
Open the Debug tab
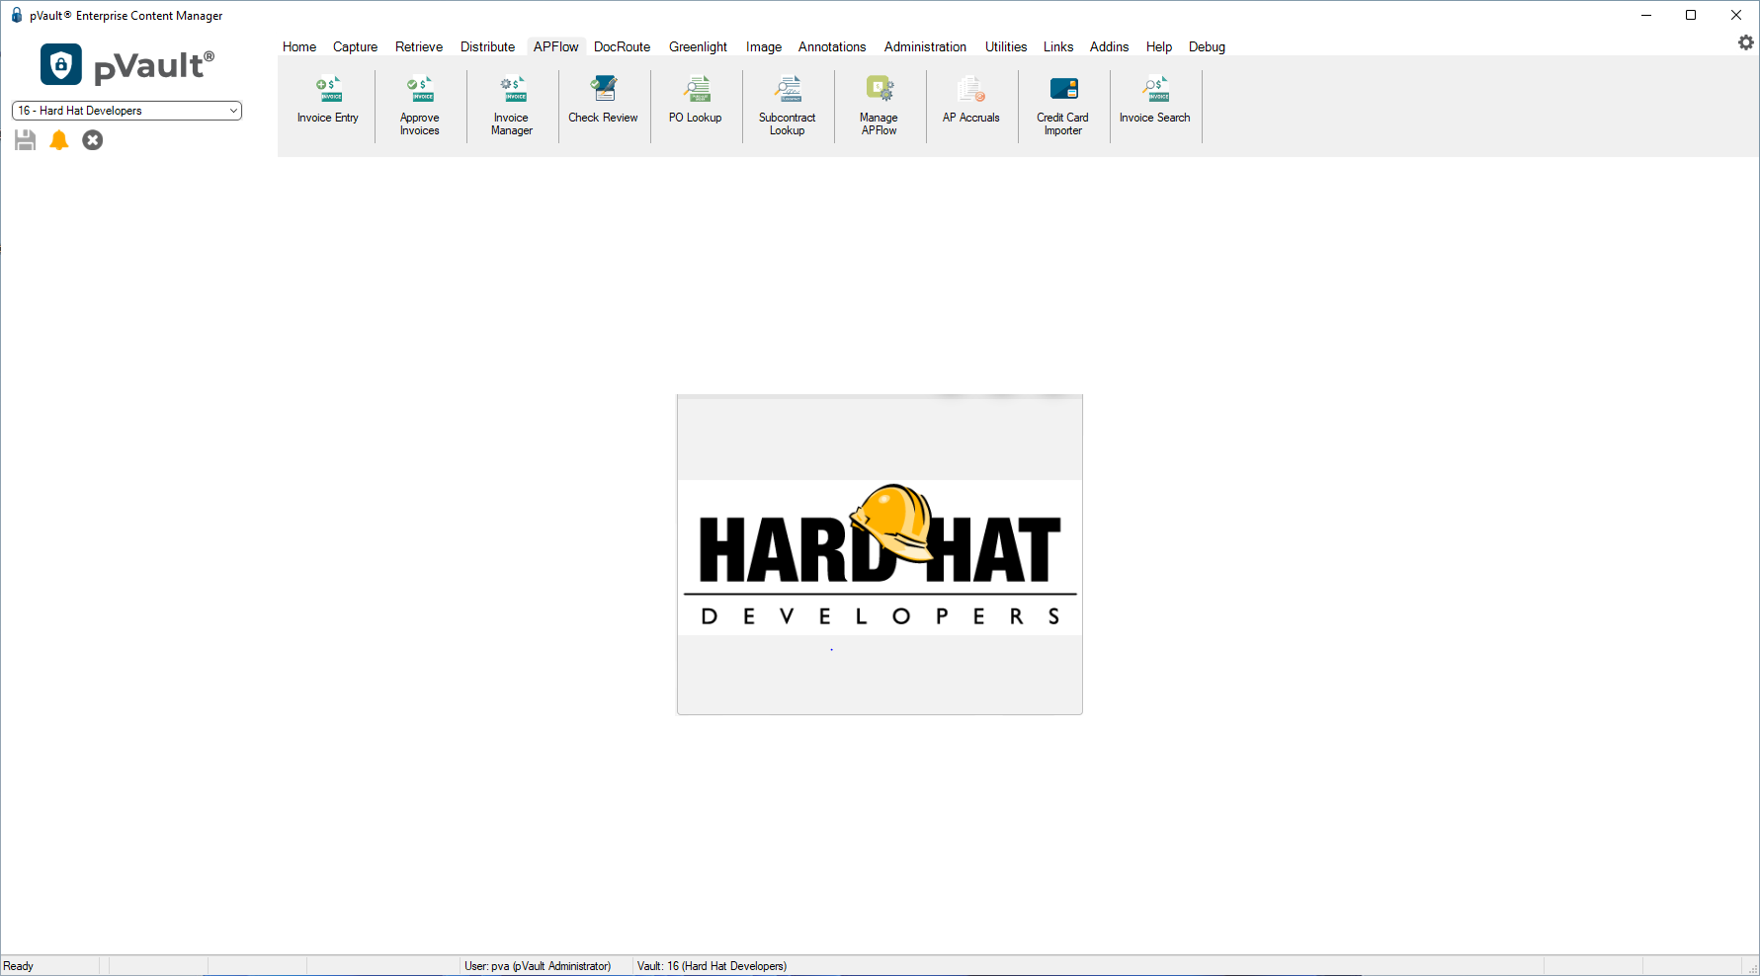coord(1208,46)
